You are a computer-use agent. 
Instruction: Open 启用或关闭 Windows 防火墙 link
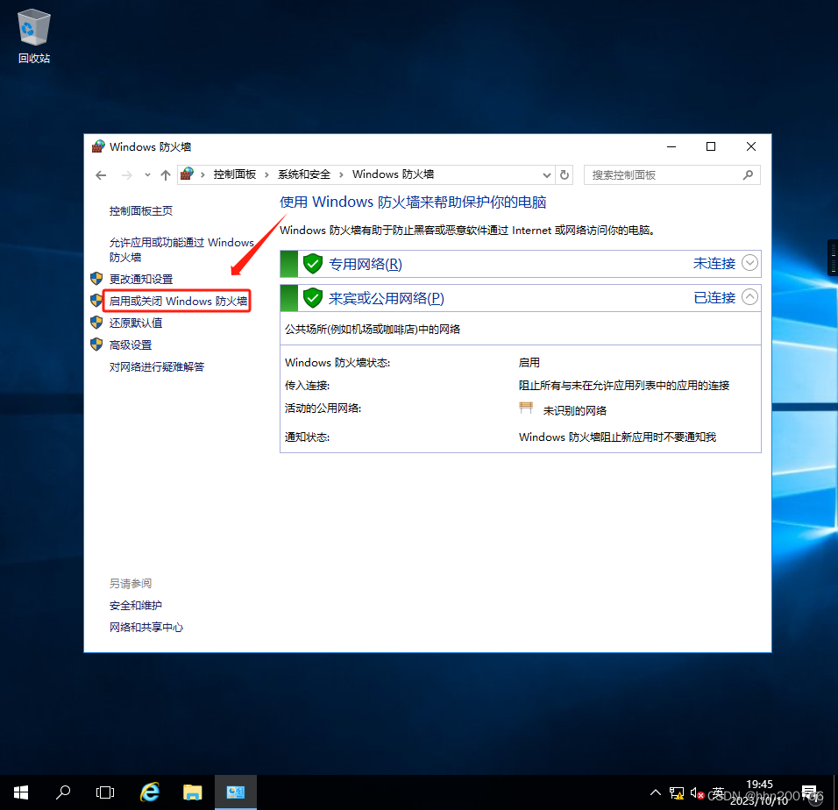[x=179, y=301]
